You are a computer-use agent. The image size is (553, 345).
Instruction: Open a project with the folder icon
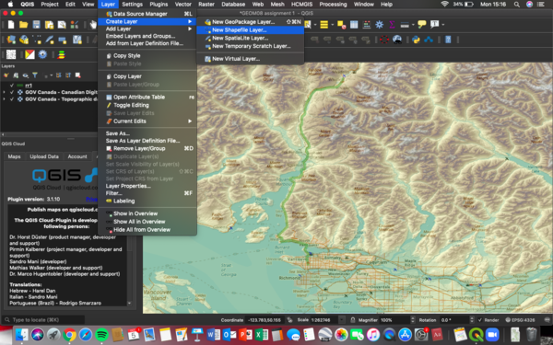(24, 25)
